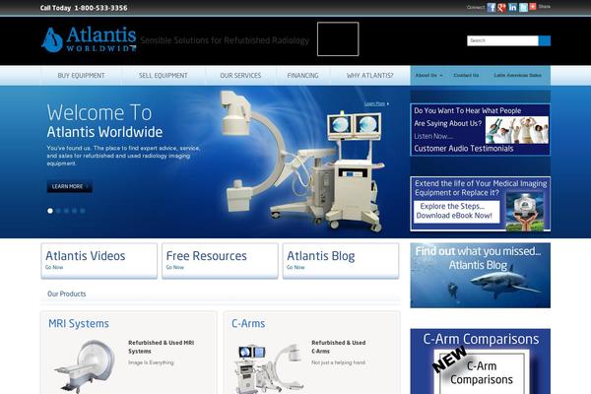Click the C-arm machine banner image

301,162
